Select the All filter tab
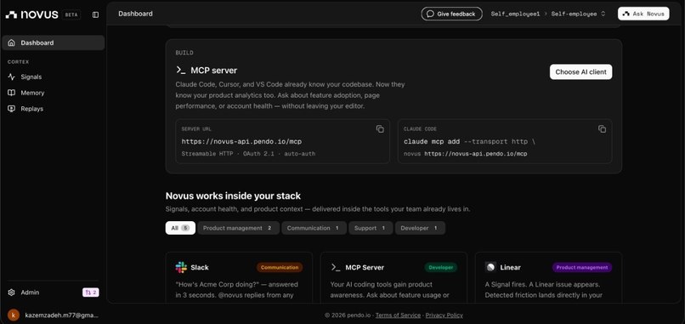685x324 pixels. [x=180, y=228]
